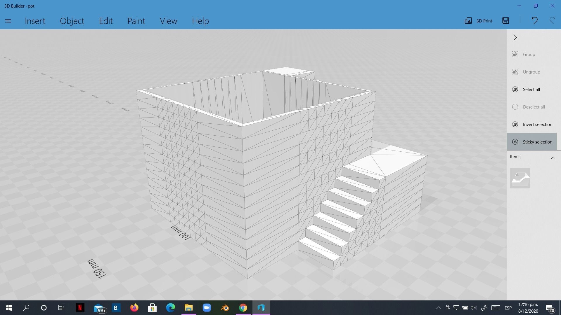The image size is (561, 315).
Task: Open the touch keyboard icon
Action: [496, 308]
